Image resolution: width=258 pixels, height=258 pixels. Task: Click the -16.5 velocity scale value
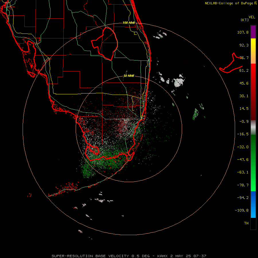[243, 134]
